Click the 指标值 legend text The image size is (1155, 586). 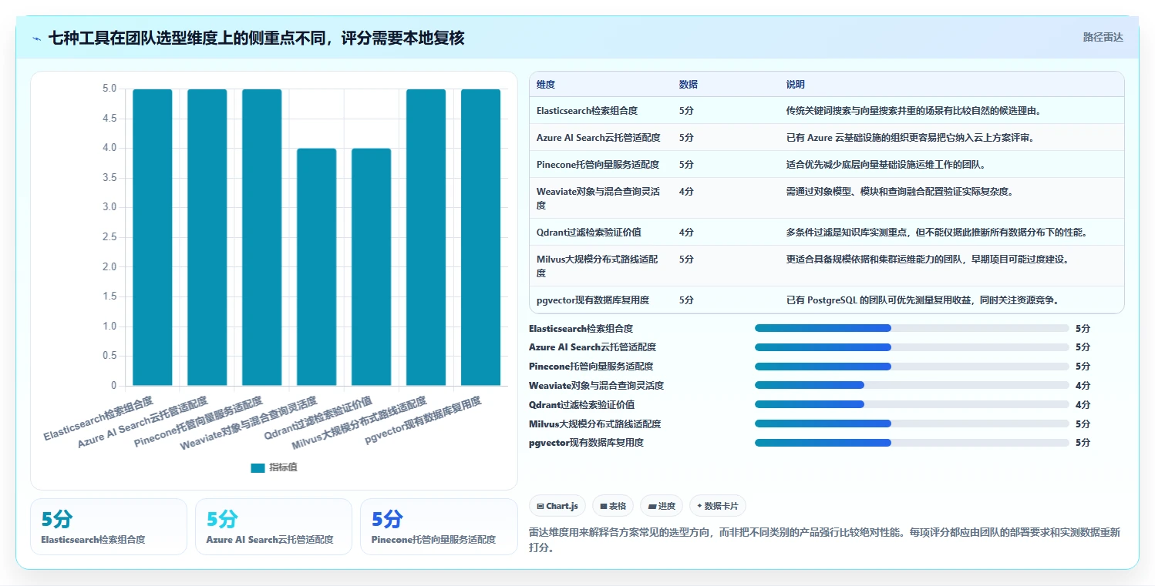(283, 467)
